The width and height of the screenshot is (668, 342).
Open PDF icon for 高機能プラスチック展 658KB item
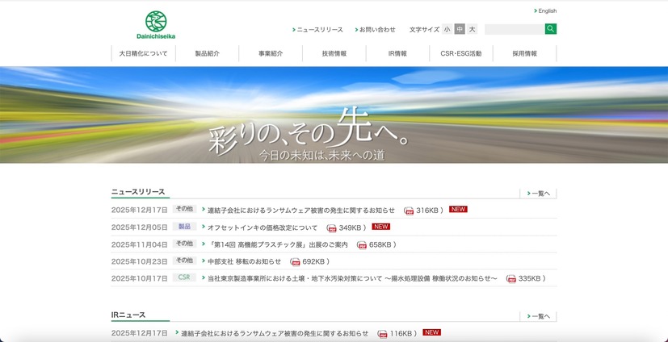[x=362, y=244]
